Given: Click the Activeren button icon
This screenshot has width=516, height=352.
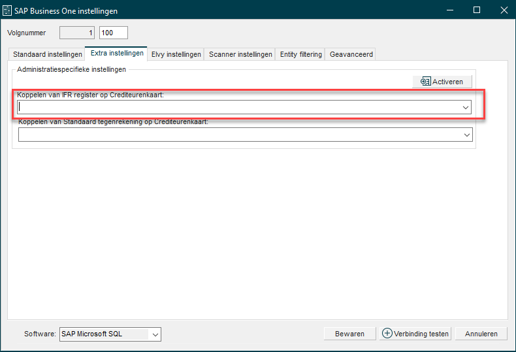Looking at the screenshot, I should (425, 81).
